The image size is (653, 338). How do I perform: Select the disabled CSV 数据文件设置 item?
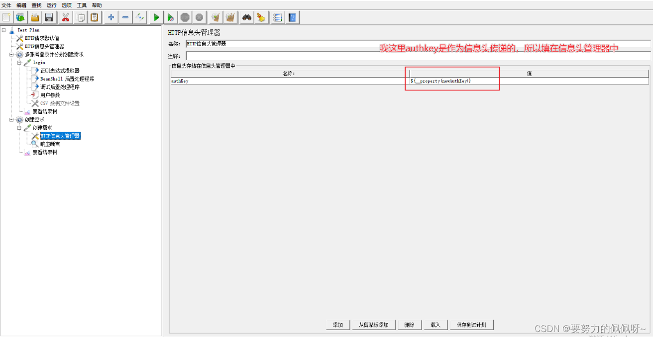60,103
